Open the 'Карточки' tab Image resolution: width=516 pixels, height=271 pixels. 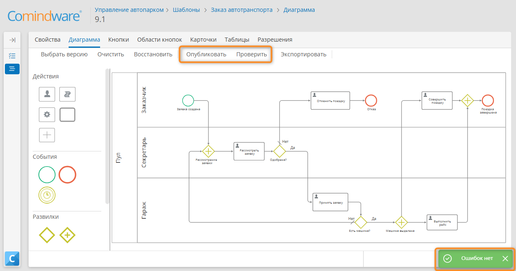(203, 40)
